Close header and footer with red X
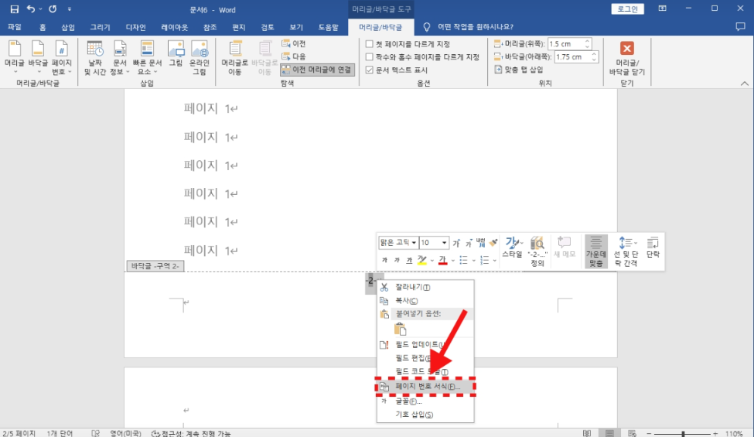 click(x=626, y=49)
